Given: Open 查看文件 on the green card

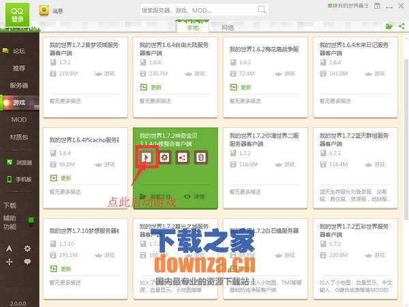Looking at the screenshot, I should [x=155, y=196].
